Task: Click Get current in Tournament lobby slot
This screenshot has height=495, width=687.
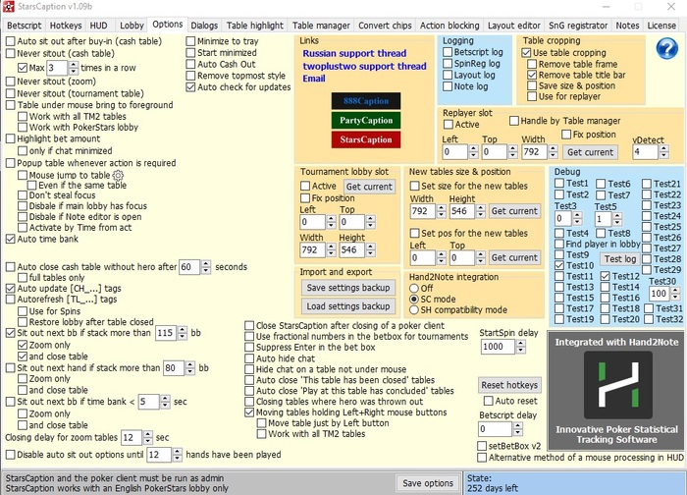Action: pyautogui.click(x=369, y=187)
